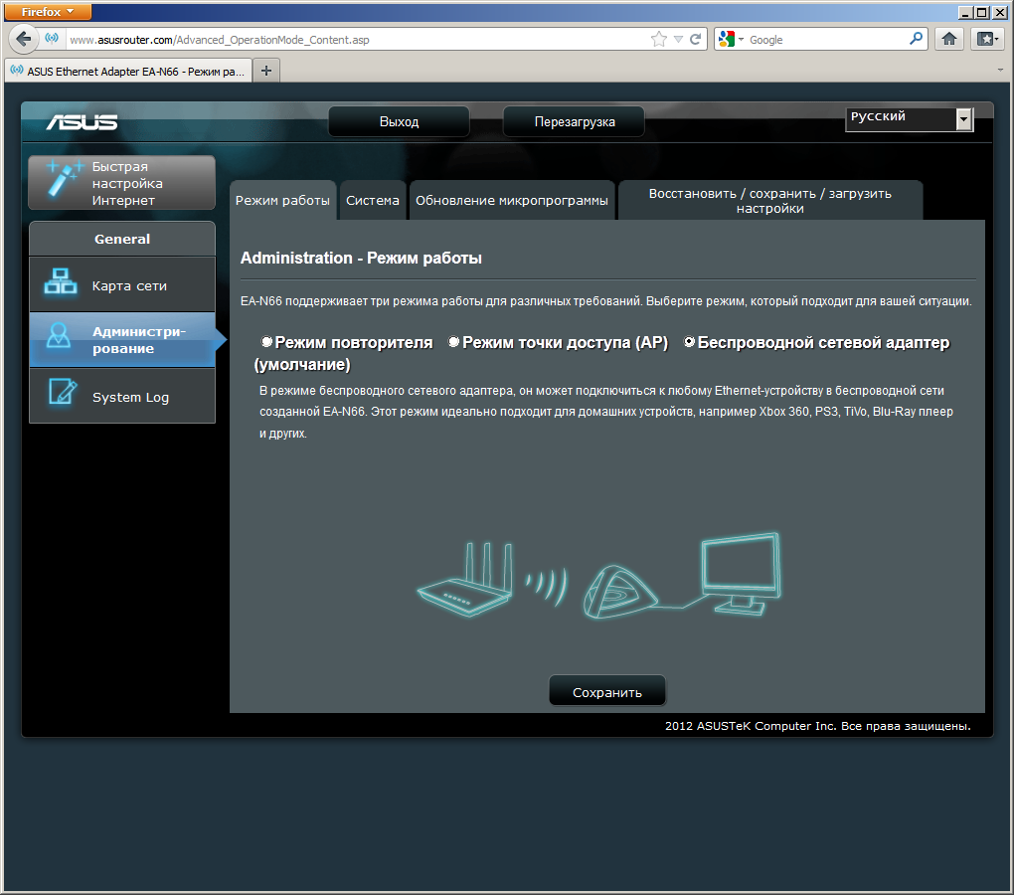
Task: Go back with the browser back arrow
Action: click(23, 39)
